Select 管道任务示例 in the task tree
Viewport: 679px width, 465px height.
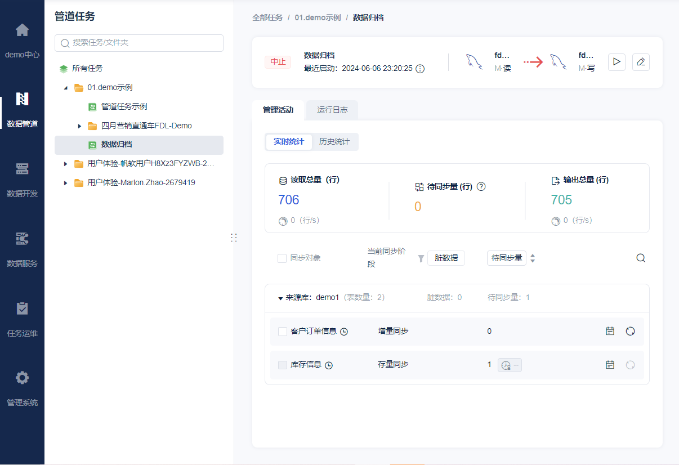124,106
